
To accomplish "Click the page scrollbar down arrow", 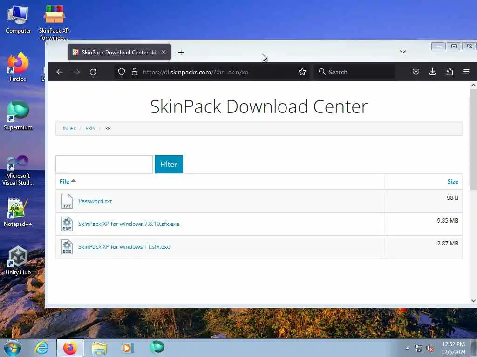I will pyautogui.click(x=473, y=301).
